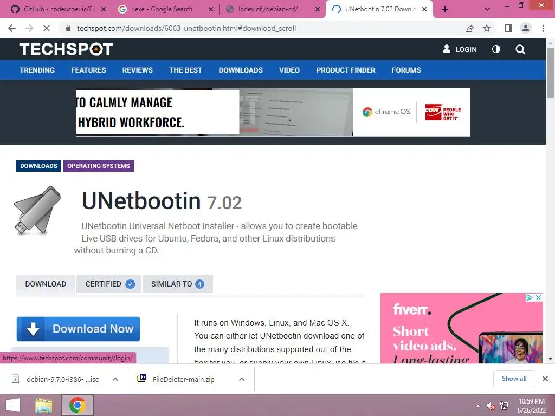The image size is (555, 416).
Task: Close the Index of /debian-cd/ tab
Action: click(318, 9)
